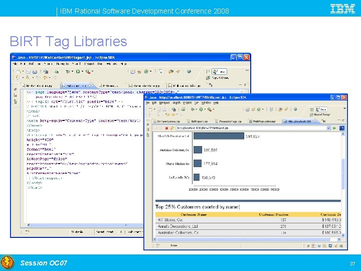Switch to the MultiPage.rptdesign tab in the front window
The width and height of the screenshot is (361, 271).
[x=262, y=121]
